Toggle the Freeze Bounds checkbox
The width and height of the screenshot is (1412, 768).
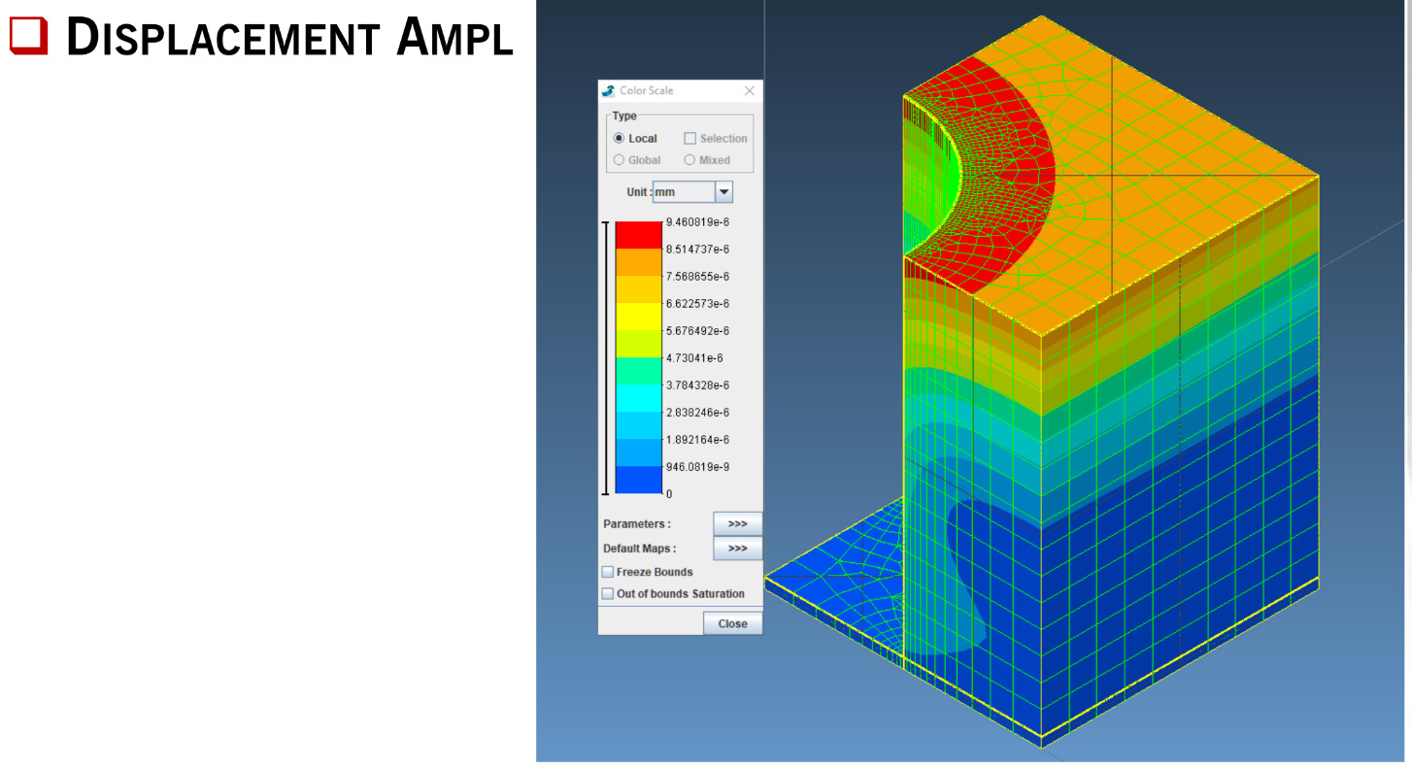608,572
